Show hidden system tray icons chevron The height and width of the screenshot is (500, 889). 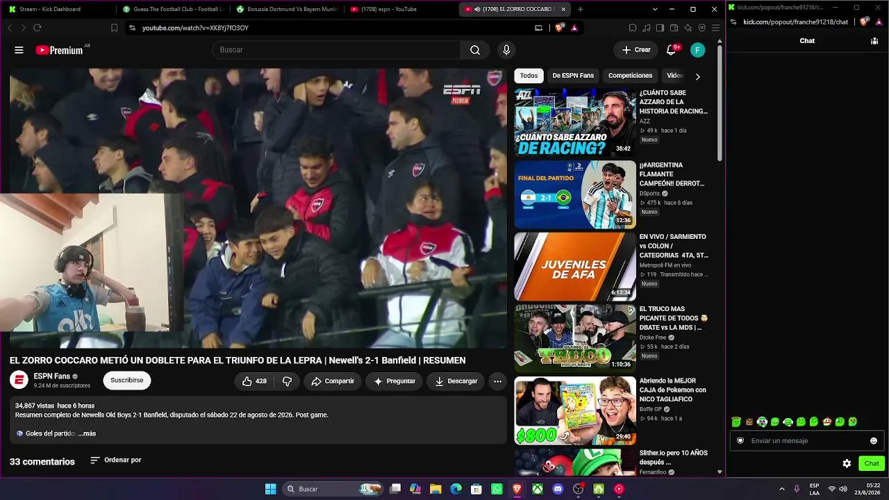[781, 489]
